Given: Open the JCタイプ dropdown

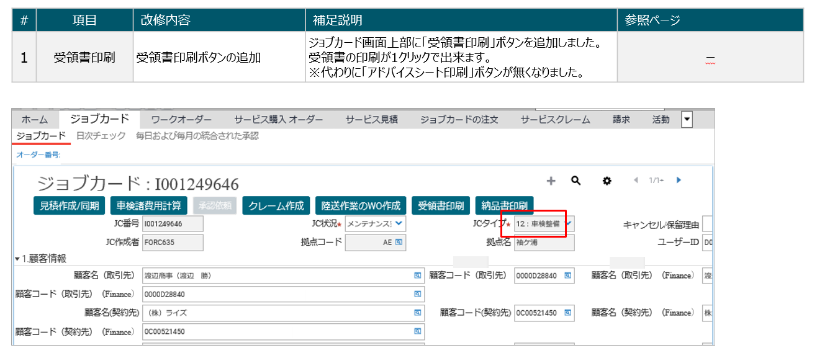Looking at the screenshot, I should (x=569, y=223).
